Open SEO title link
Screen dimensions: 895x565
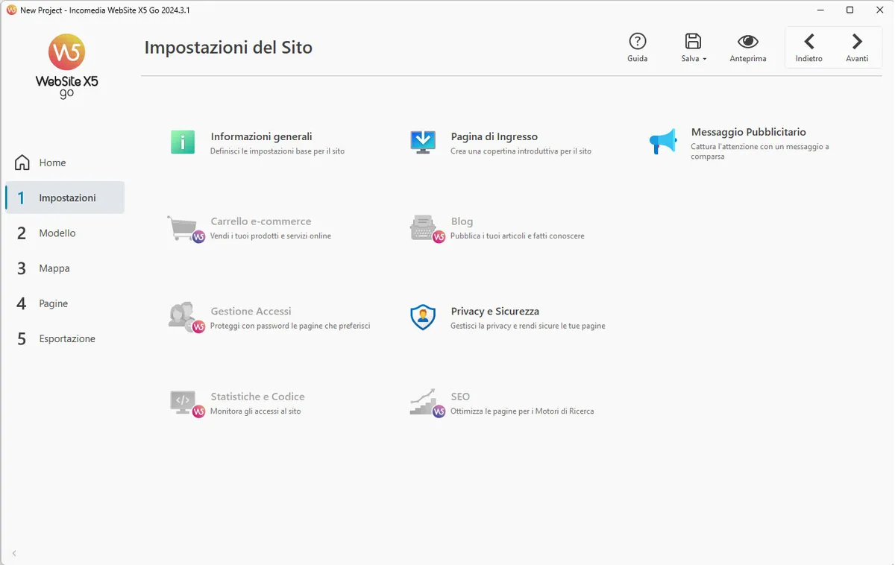click(x=460, y=397)
